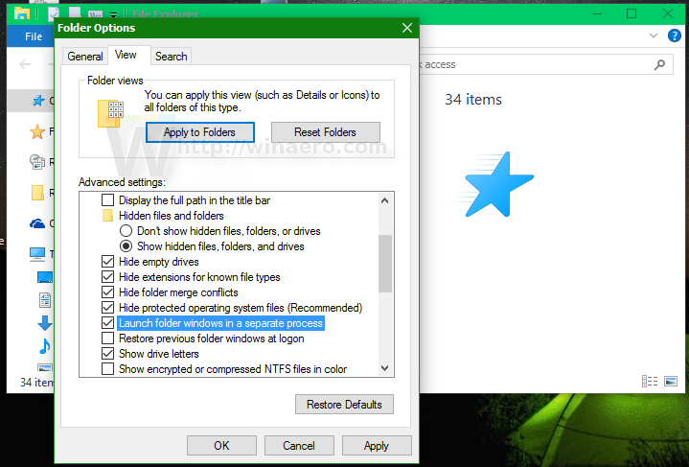Uncheck Hide empty drives
The image size is (689, 467).
107,262
